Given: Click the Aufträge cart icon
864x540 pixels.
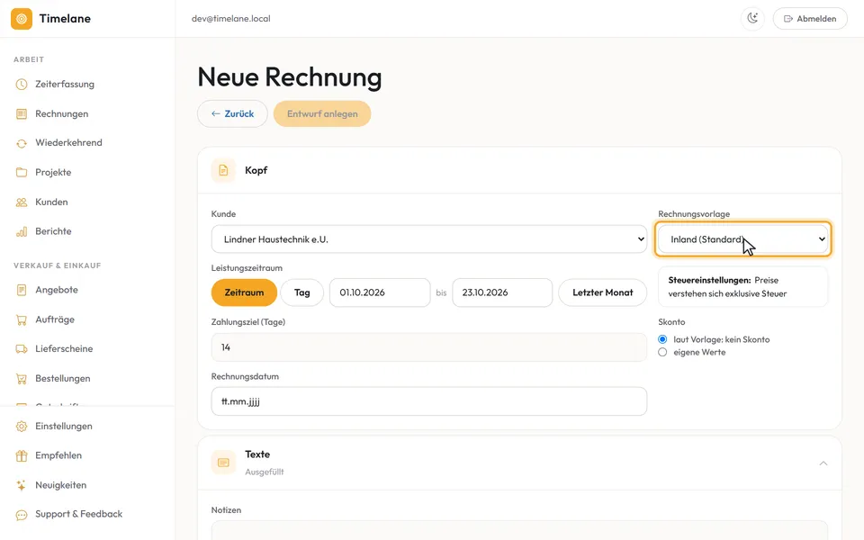Looking at the screenshot, I should click(22, 319).
